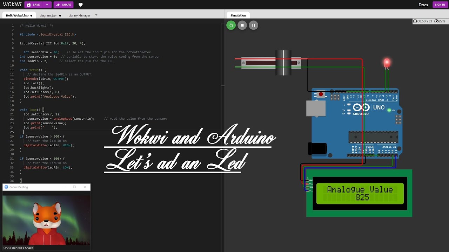Share the project with SHARE button
Image resolution: width=449 pixels, height=252 pixels.
pos(63,5)
